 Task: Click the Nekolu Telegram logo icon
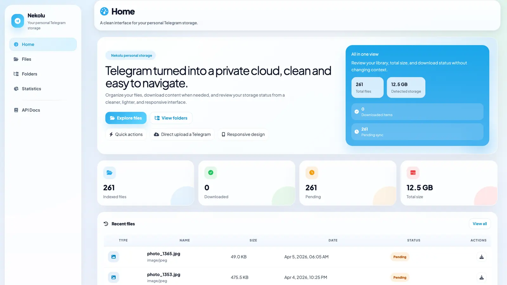[x=18, y=21]
